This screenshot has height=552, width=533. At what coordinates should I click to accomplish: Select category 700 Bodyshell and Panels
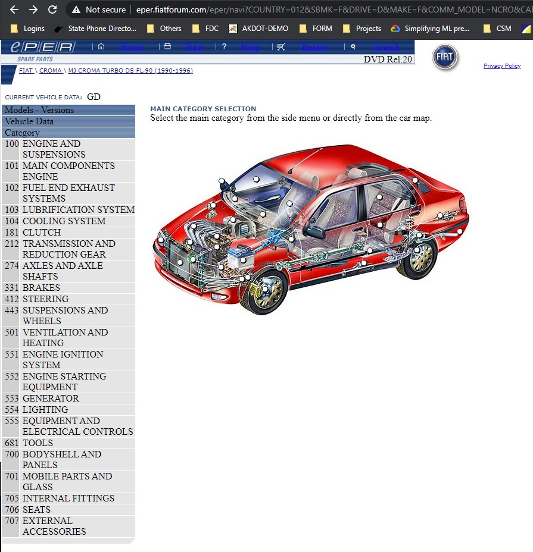click(68, 459)
